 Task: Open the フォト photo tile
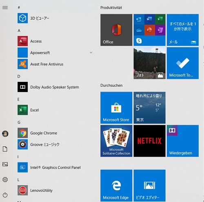coord(149,63)
